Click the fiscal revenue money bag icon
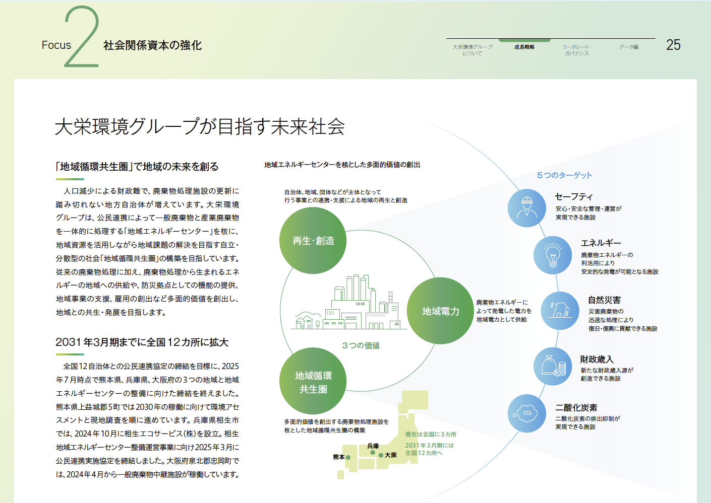The height and width of the screenshot is (503, 711). click(553, 366)
